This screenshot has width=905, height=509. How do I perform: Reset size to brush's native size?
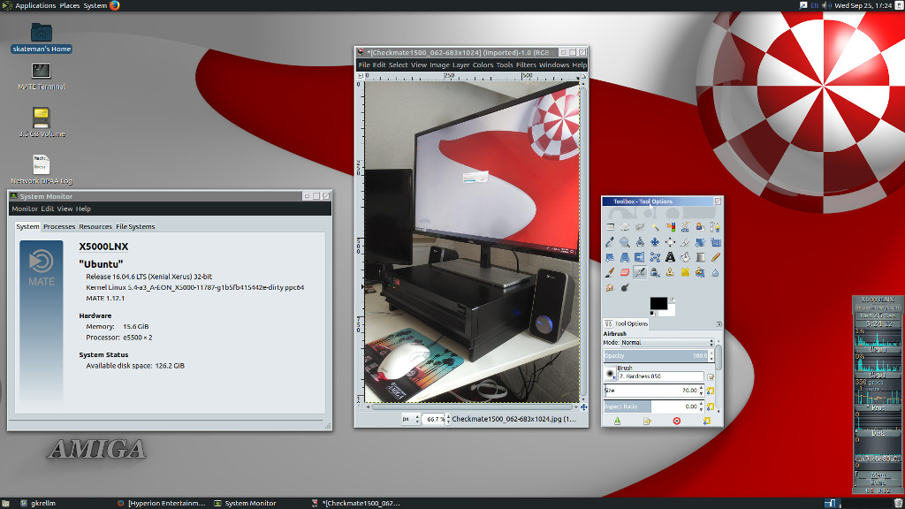tap(711, 390)
